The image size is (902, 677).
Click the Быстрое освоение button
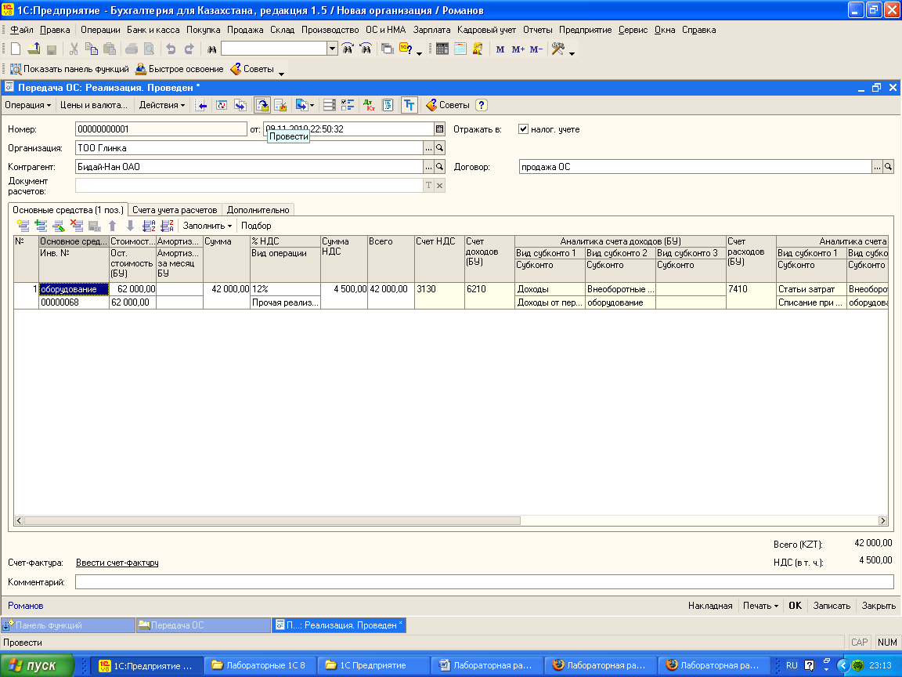[x=179, y=69]
